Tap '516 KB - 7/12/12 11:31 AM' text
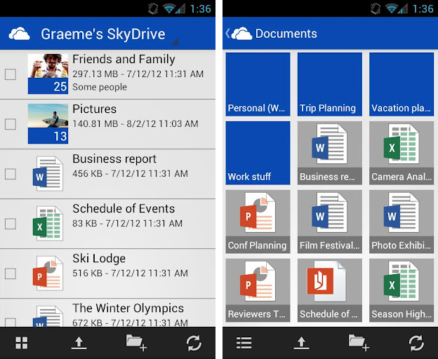Image resolution: width=438 pixels, height=359 pixels. point(130,273)
